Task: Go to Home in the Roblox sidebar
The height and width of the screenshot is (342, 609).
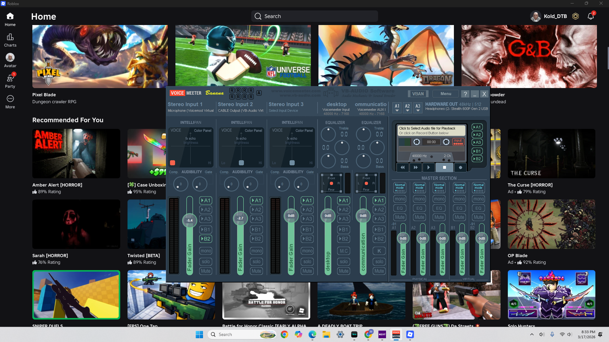Action: [10, 19]
